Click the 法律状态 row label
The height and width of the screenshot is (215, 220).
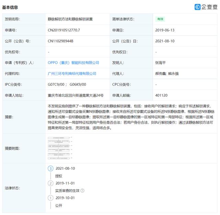12,188
